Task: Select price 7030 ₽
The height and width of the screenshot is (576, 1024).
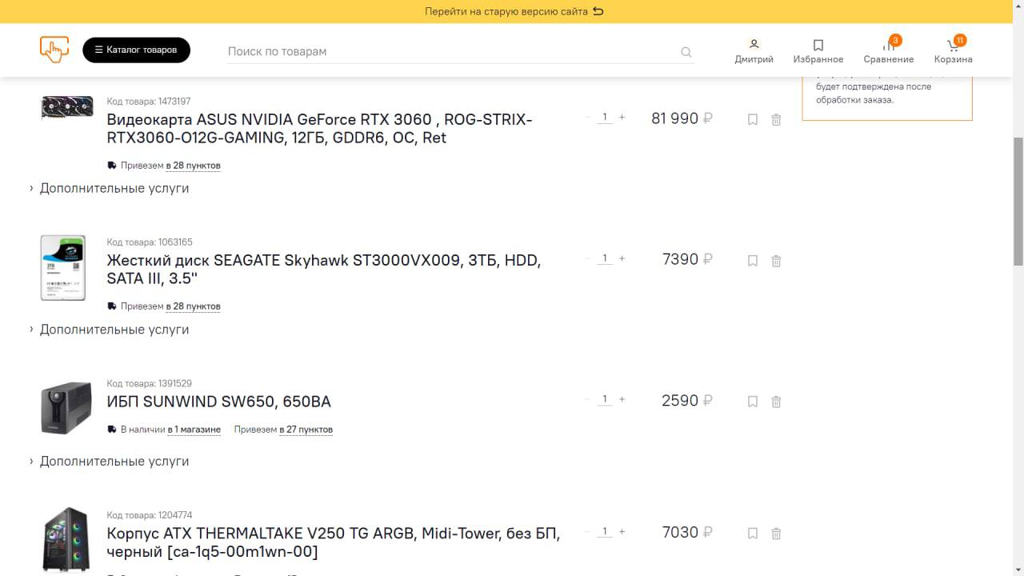Action: pyautogui.click(x=687, y=532)
